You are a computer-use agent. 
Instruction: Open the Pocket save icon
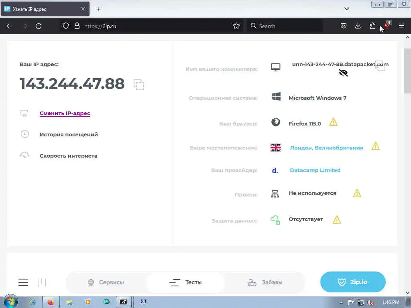coord(344,26)
